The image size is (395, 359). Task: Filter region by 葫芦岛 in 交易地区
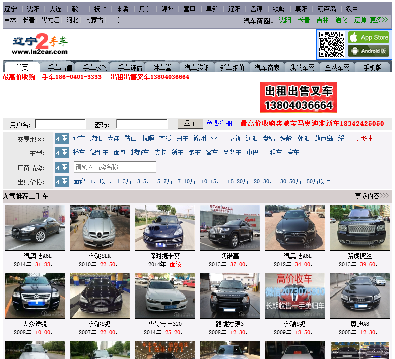click(323, 138)
